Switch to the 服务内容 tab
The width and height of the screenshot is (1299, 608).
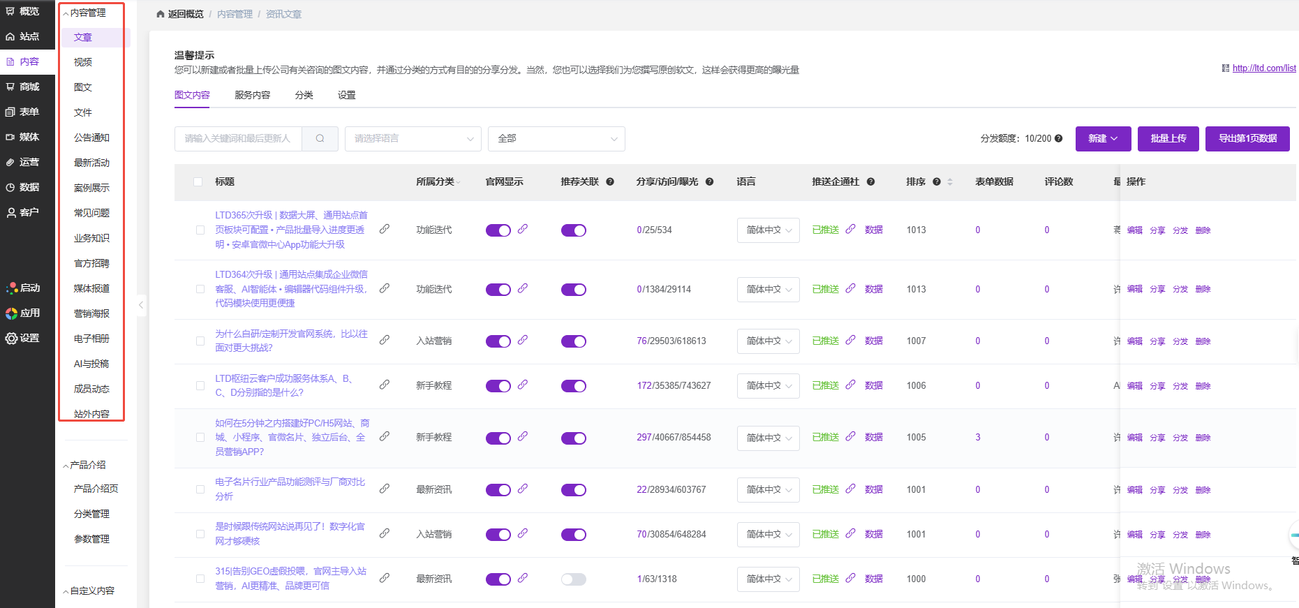(252, 96)
